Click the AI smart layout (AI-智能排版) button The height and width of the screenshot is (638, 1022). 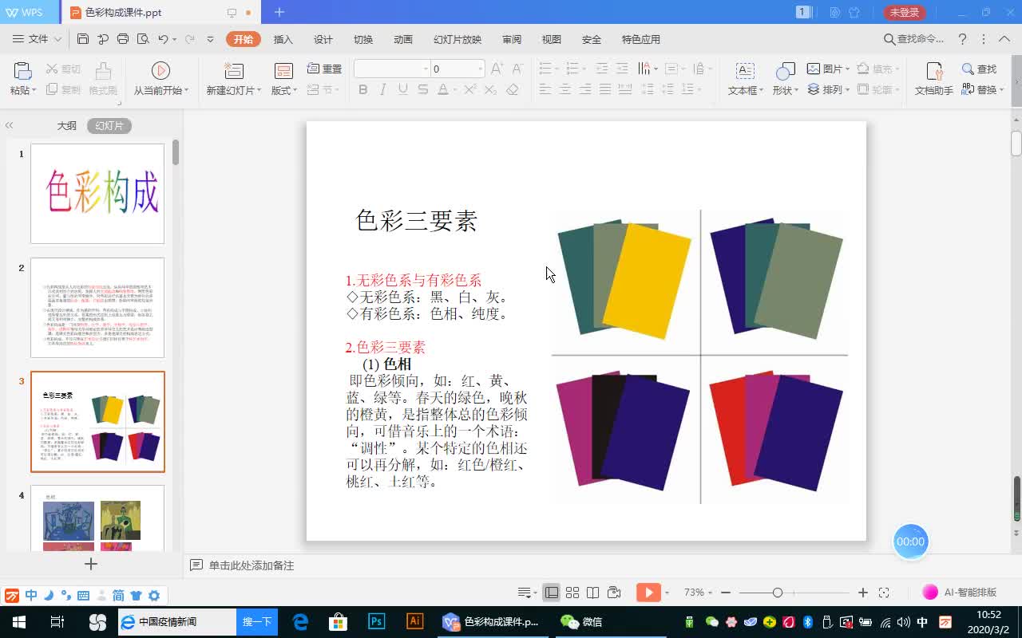pos(960,593)
